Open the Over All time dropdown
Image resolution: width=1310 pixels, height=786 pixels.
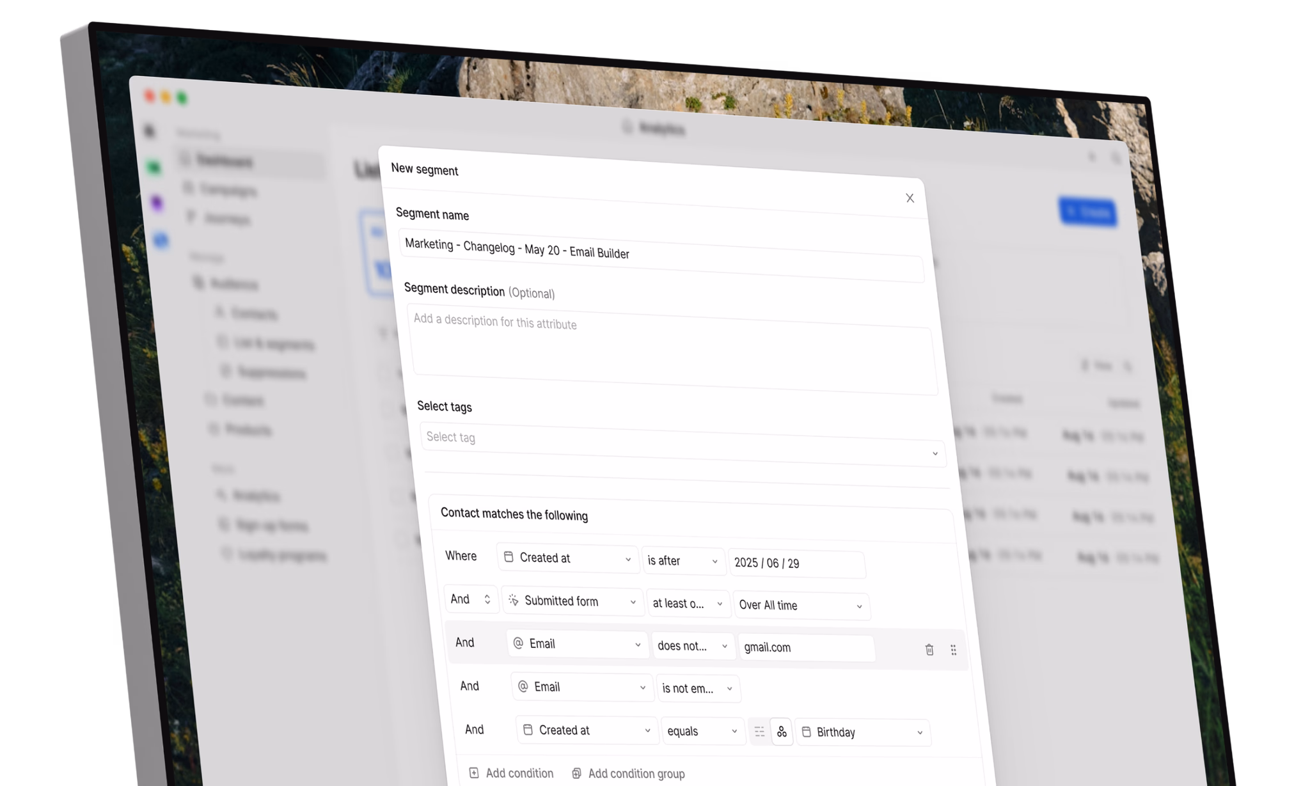(800, 606)
